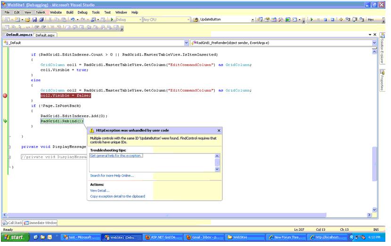Open the WebSites folder taskbar button
The image size is (391, 246).
244,237
